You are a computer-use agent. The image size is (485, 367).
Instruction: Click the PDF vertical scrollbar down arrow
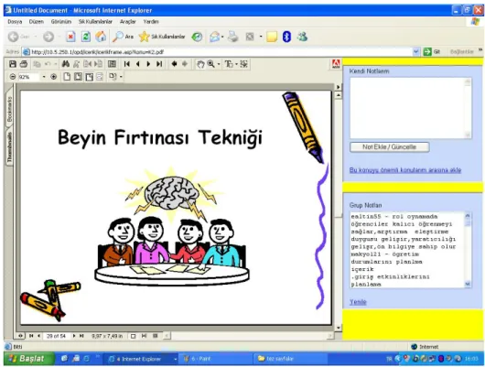[339, 328]
